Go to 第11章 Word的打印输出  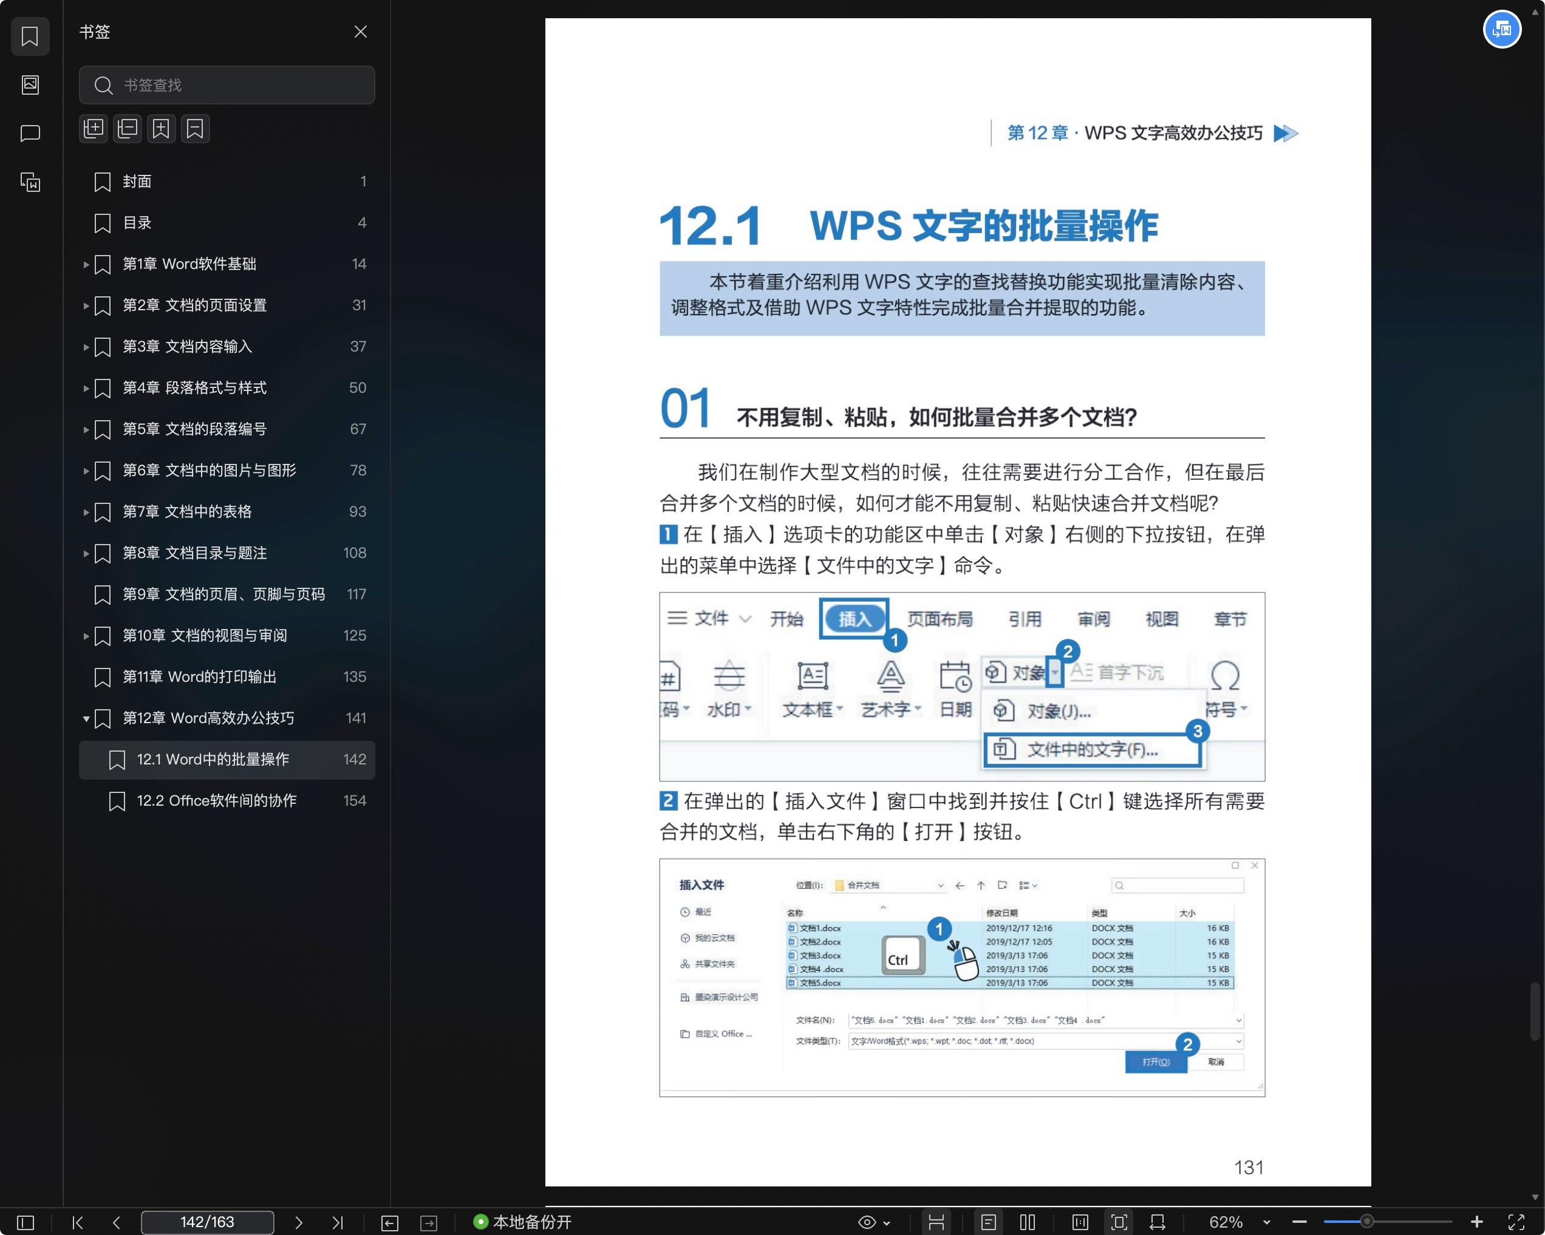click(227, 677)
